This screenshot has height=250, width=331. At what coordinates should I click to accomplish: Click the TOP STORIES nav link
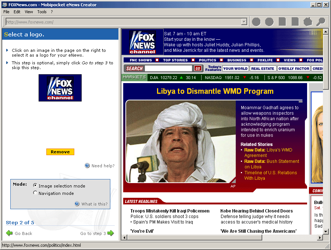175,60
